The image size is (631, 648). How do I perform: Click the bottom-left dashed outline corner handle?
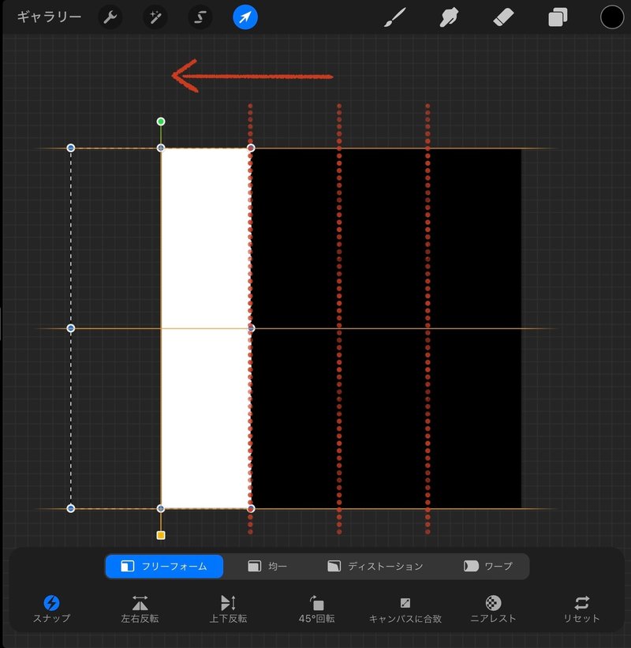click(x=71, y=509)
